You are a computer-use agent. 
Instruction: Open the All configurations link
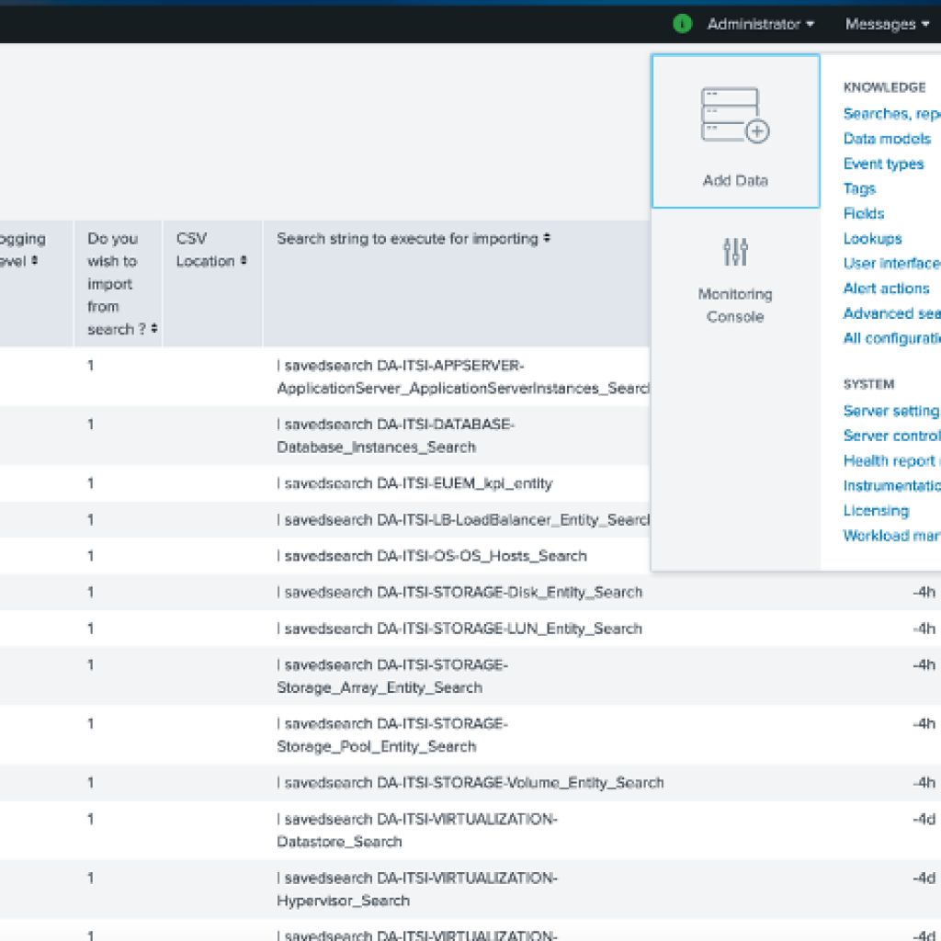pos(891,338)
